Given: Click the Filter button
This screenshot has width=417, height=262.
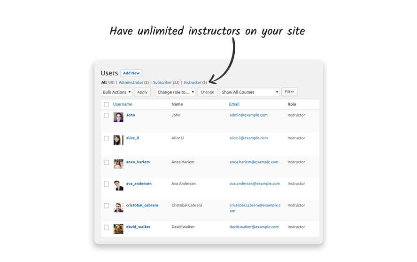Looking at the screenshot, I should click(x=289, y=92).
